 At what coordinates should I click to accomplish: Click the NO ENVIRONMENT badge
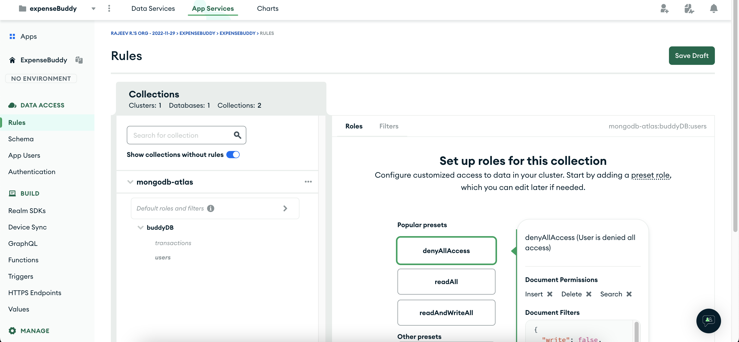41,78
